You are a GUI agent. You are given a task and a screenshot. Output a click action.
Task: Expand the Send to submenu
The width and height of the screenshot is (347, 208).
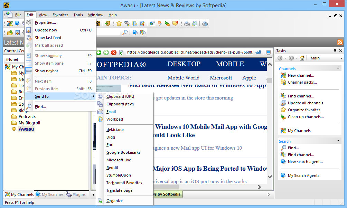click(x=60, y=96)
